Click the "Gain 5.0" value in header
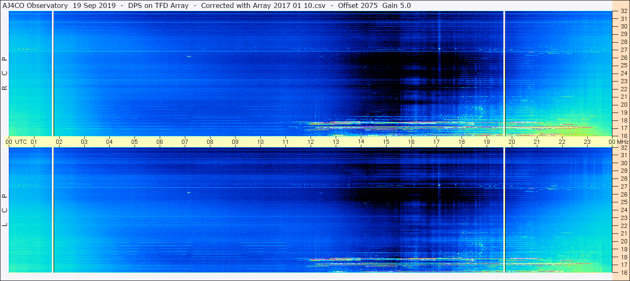Viewport: 630px width, 281px height. [397, 5]
